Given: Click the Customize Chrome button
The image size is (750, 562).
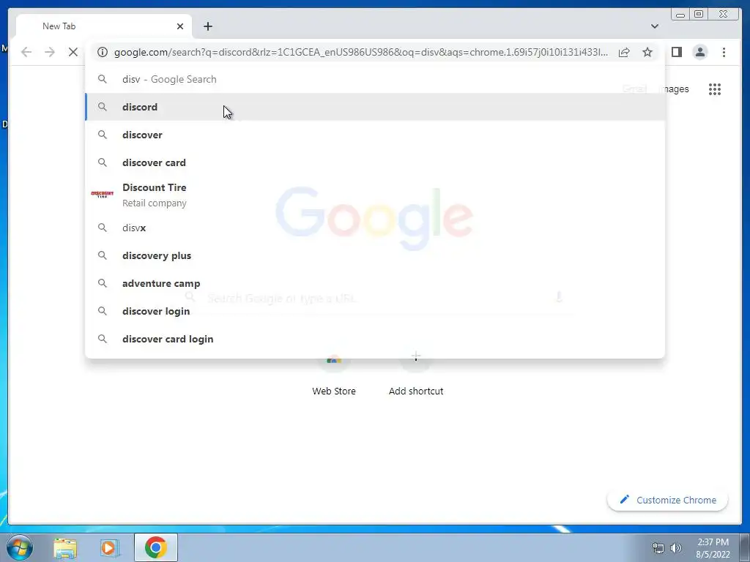Looking at the screenshot, I should click(667, 500).
